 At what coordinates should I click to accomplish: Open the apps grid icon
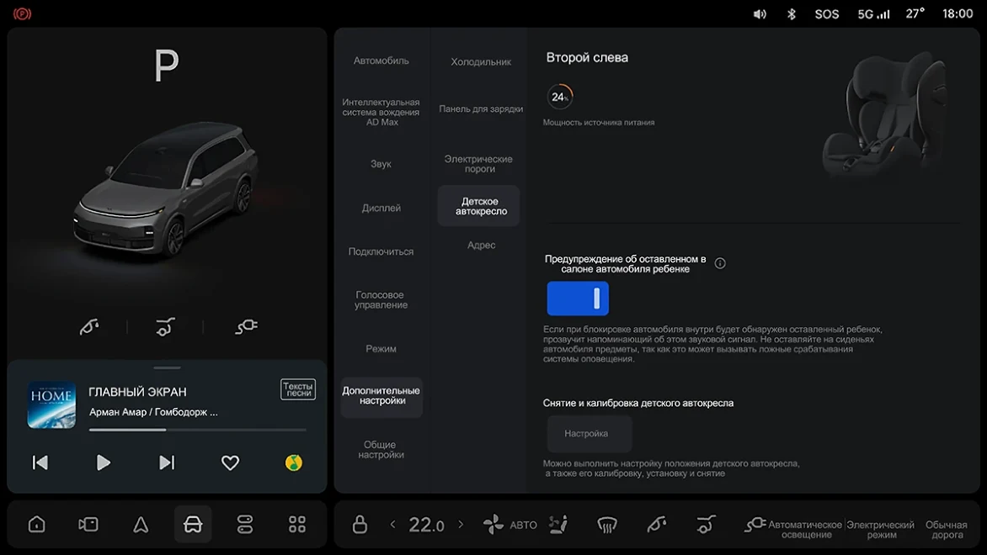(x=297, y=524)
